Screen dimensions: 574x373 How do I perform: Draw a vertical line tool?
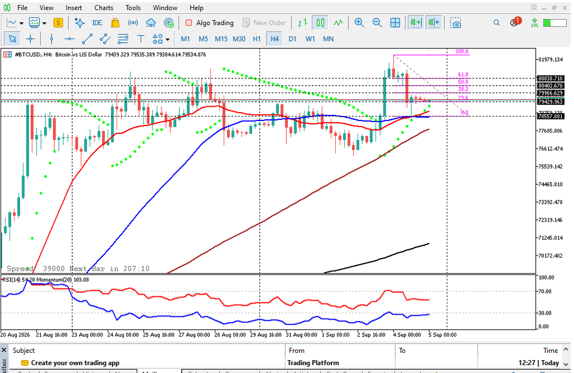tap(51, 39)
